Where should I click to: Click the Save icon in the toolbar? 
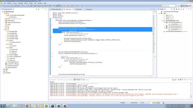click(5, 6)
